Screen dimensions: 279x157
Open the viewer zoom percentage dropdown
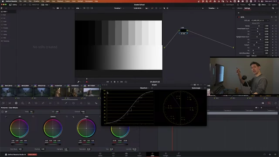[78, 8]
